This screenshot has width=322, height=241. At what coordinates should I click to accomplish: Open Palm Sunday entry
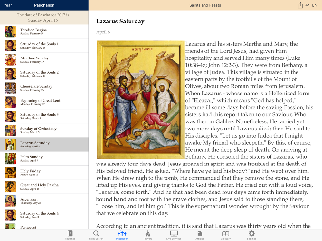pos(44,159)
